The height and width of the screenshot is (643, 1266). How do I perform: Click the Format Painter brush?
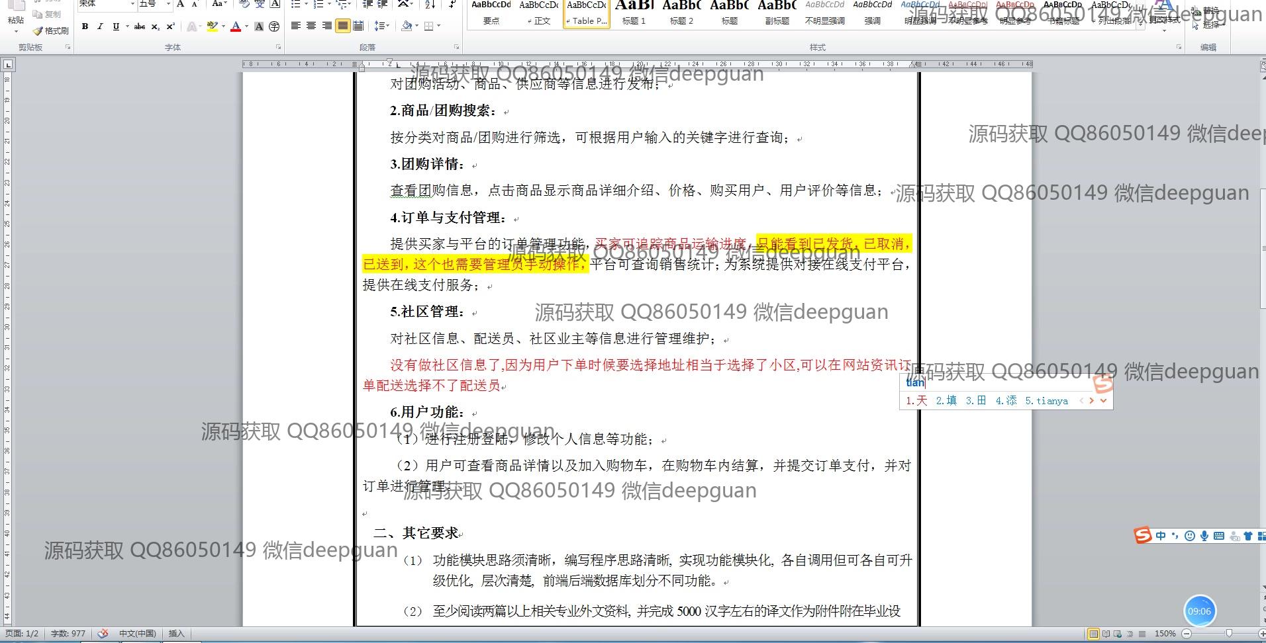pyautogui.click(x=51, y=30)
